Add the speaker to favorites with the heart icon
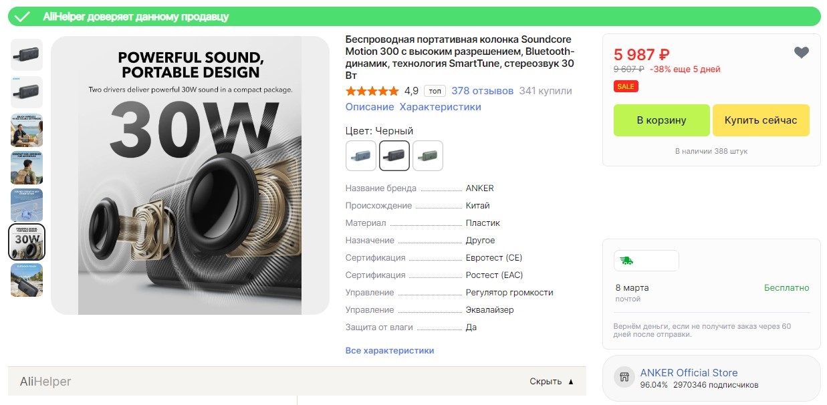827x405 pixels. tap(801, 53)
